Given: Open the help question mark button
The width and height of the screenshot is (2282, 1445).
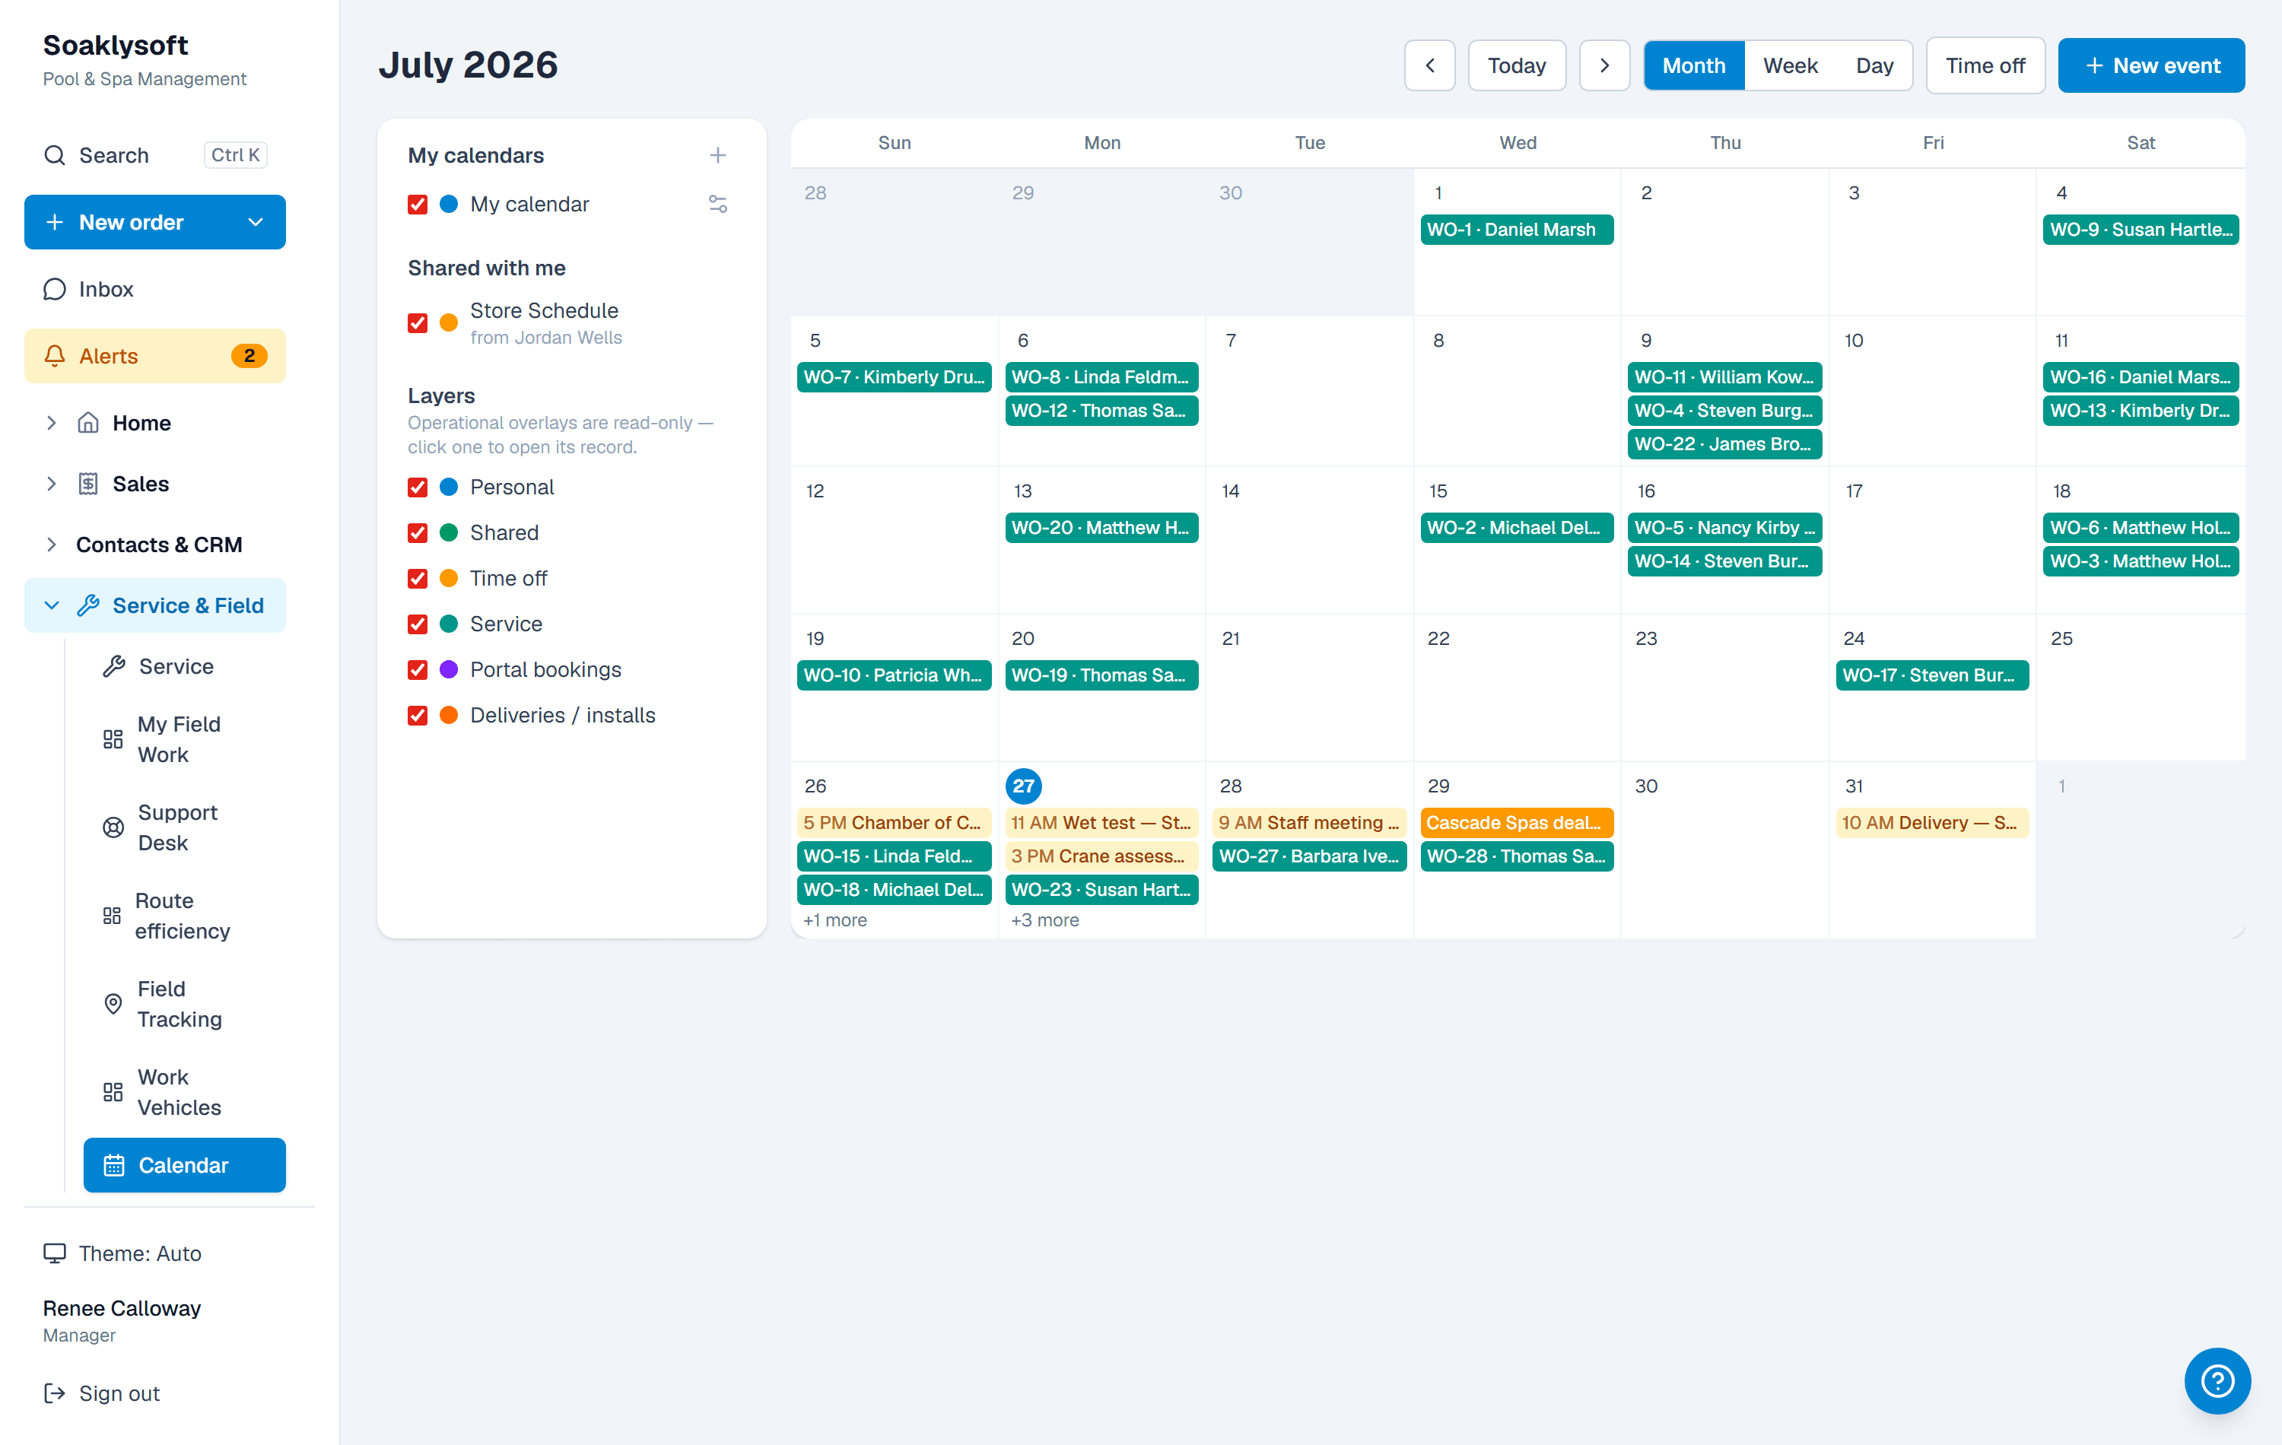Looking at the screenshot, I should [x=2217, y=1380].
